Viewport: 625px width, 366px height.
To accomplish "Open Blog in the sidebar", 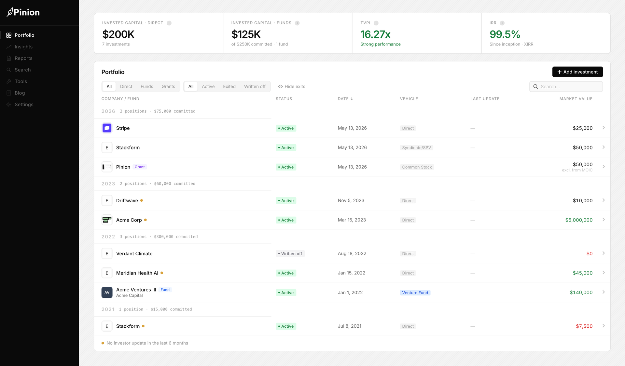I will click(20, 93).
